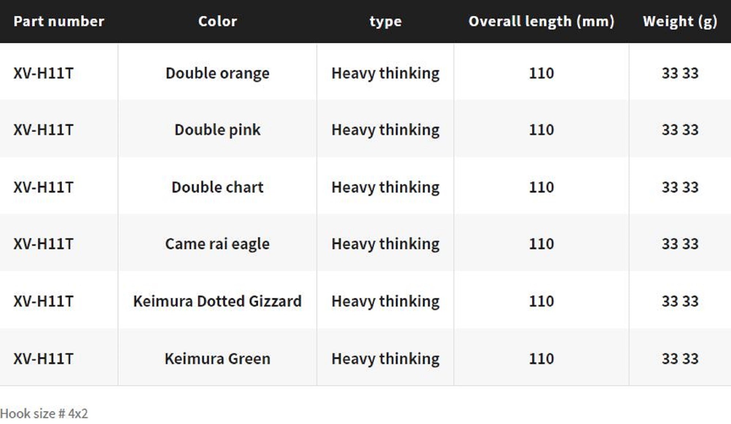Screen dimensions: 731x424
Task: Click the Double chart color cell
Action: [x=217, y=187]
